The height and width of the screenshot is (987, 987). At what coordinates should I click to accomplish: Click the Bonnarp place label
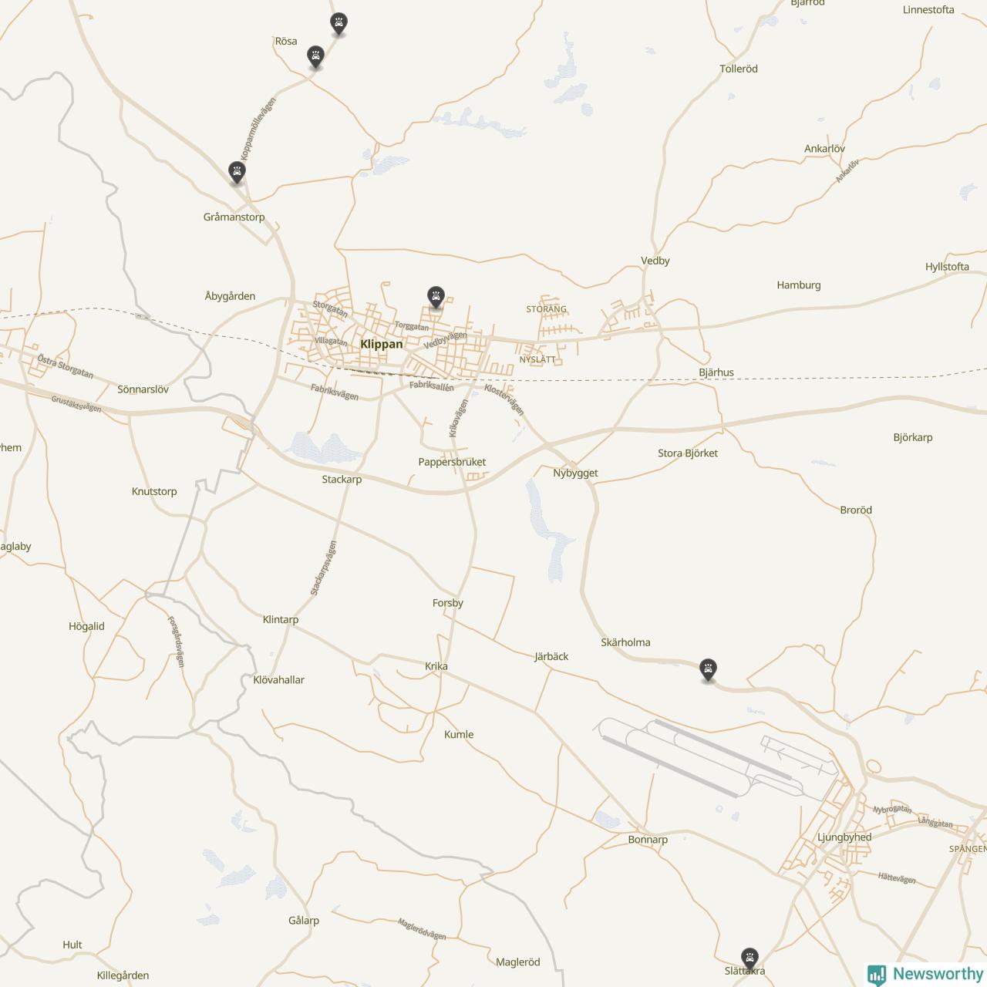coord(648,840)
